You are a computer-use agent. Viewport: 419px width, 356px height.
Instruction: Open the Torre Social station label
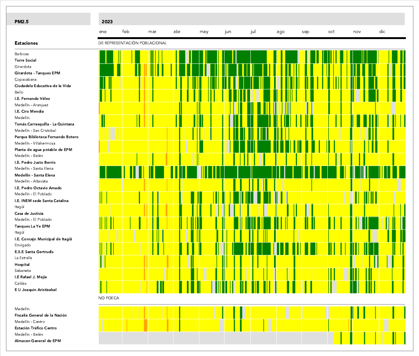pyautogui.click(x=26, y=60)
